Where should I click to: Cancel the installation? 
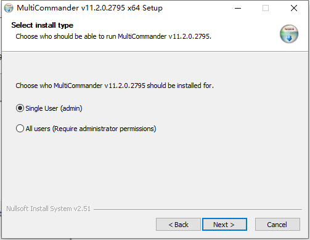[x=277, y=225]
